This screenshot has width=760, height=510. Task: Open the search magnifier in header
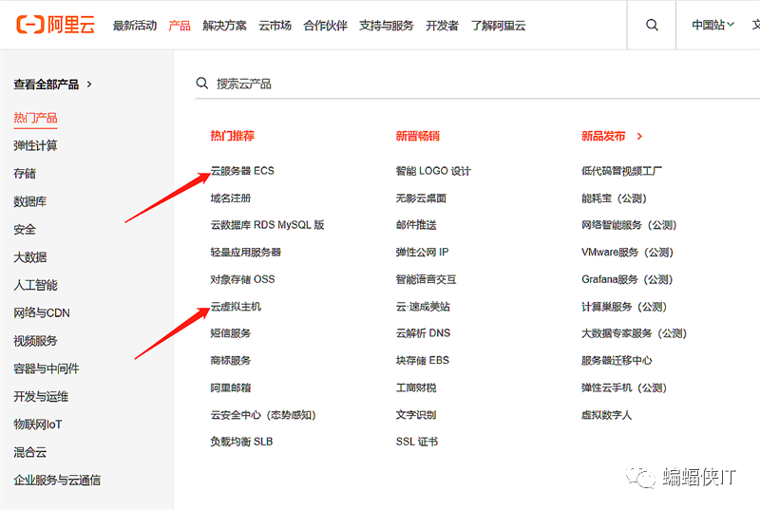[x=652, y=25]
